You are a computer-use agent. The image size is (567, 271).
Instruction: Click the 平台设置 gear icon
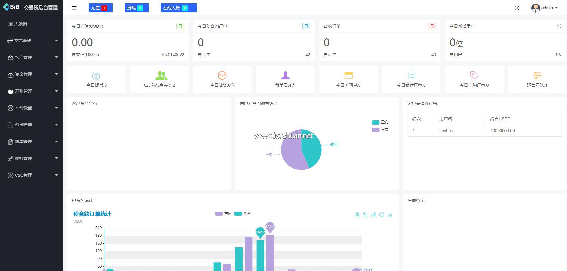coord(11,108)
